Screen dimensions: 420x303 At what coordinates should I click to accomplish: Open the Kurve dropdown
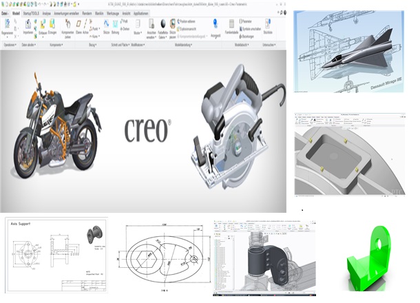94,36
